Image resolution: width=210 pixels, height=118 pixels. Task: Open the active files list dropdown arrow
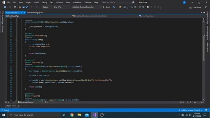point(201,12)
